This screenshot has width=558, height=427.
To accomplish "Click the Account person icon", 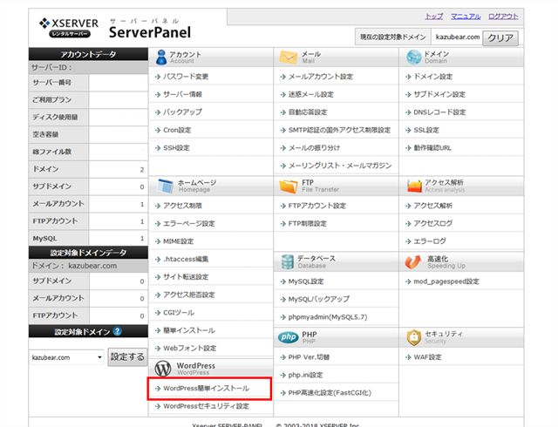I will [161, 57].
